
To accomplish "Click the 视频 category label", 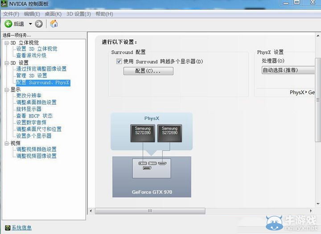I will 16,143.
